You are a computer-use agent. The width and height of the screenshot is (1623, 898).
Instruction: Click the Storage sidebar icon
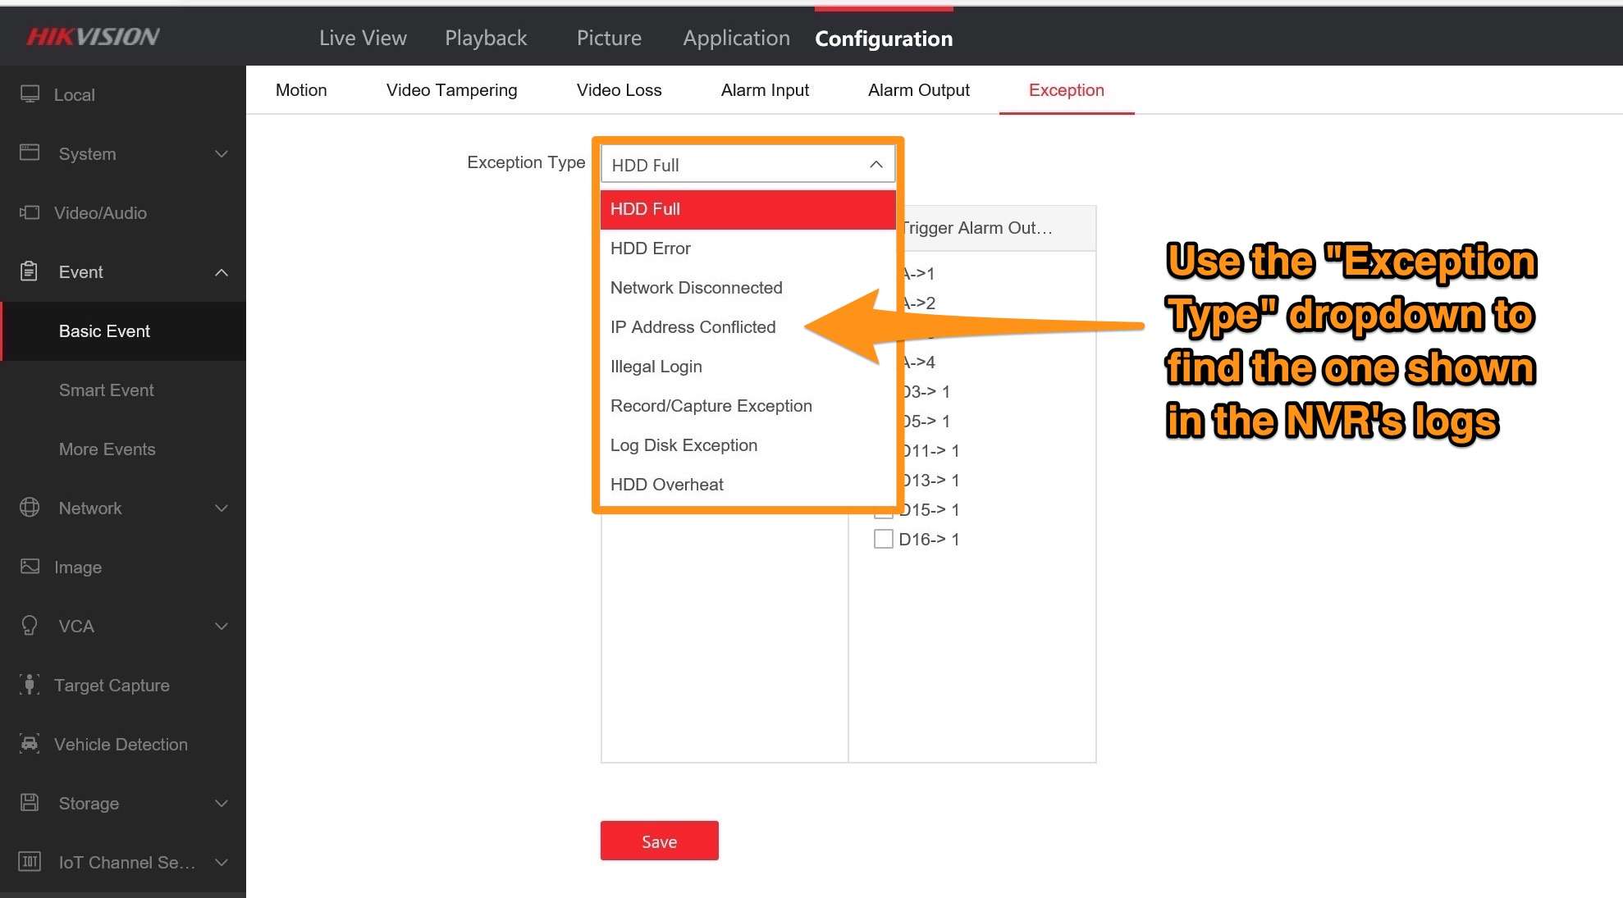tap(31, 803)
